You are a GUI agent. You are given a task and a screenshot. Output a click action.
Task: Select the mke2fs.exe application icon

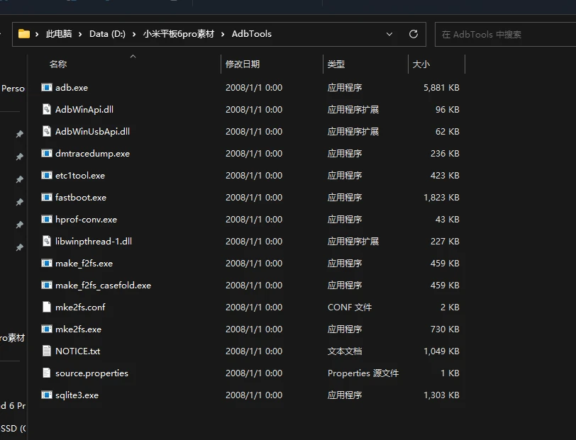(x=47, y=329)
